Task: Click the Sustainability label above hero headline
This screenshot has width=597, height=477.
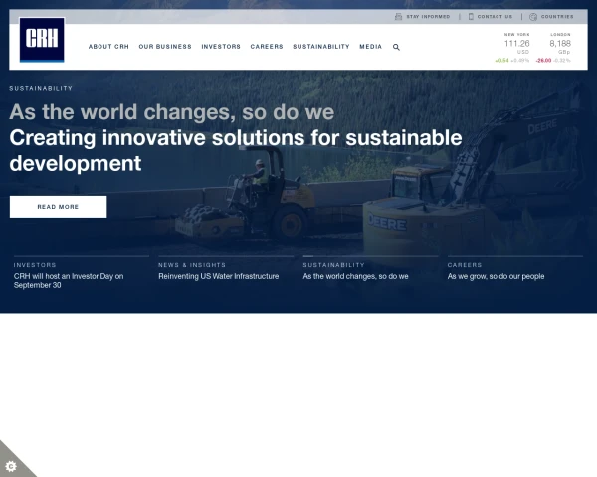Action: pos(41,88)
